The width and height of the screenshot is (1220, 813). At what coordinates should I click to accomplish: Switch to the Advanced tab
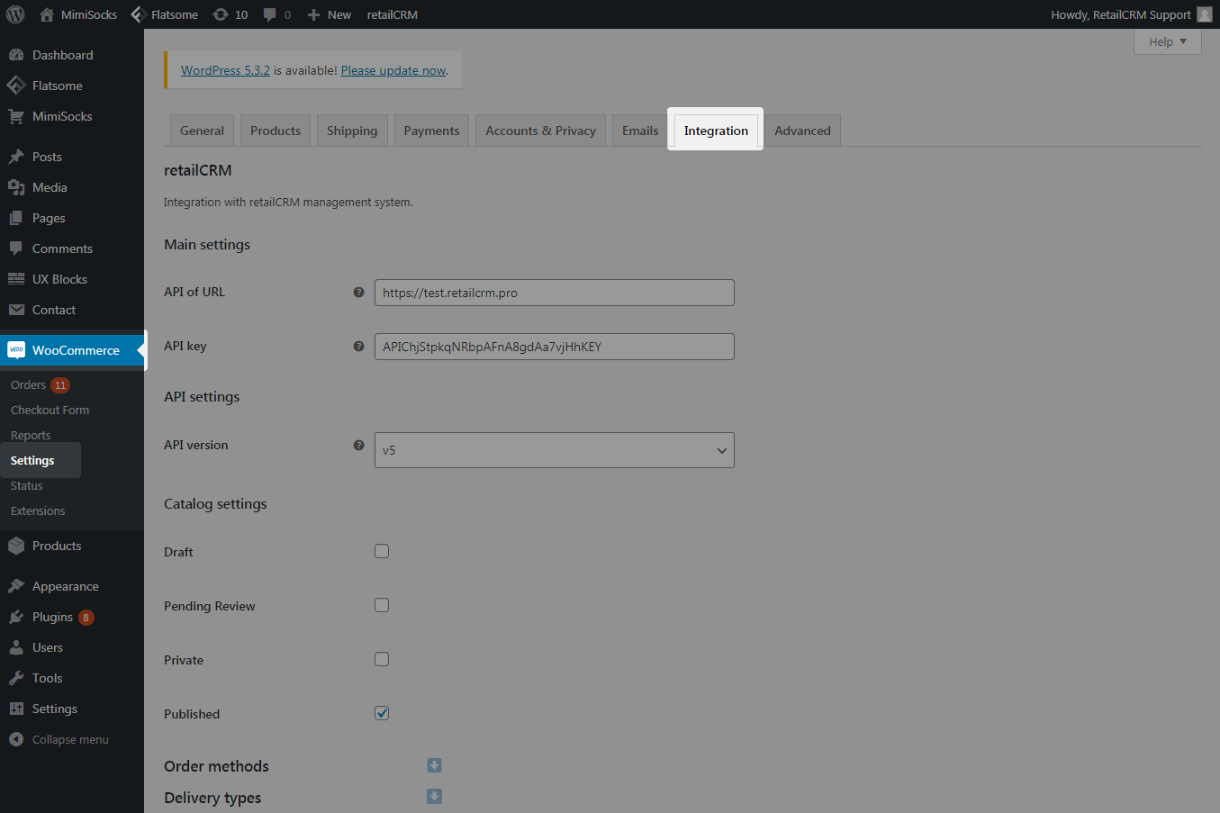pyautogui.click(x=802, y=131)
